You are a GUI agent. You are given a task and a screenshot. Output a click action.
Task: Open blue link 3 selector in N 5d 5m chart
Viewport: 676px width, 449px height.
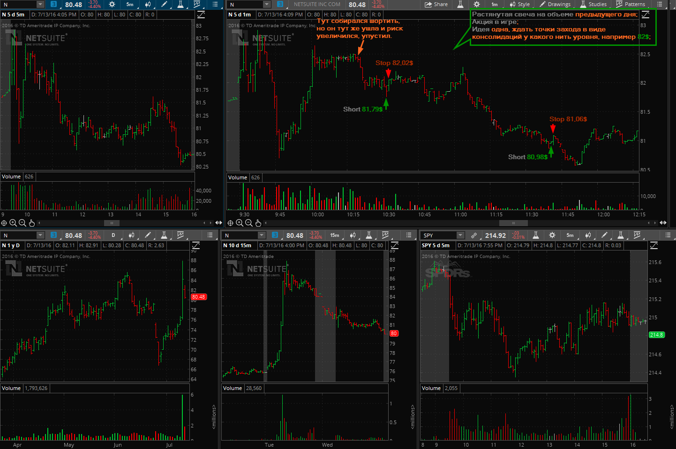click(53, 4)
